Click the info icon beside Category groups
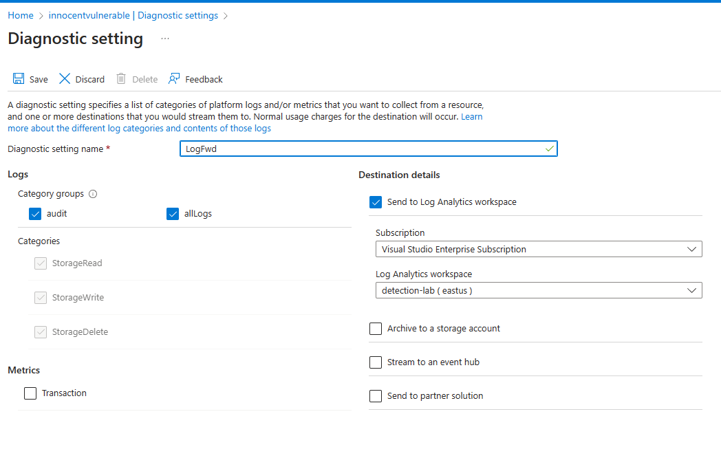The image size is (721, 458). click(x=93, y=194)
